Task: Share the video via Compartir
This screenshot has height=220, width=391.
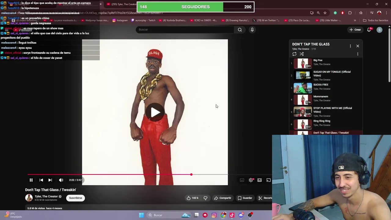Action: pyautogui.click(x=222, y=198)
